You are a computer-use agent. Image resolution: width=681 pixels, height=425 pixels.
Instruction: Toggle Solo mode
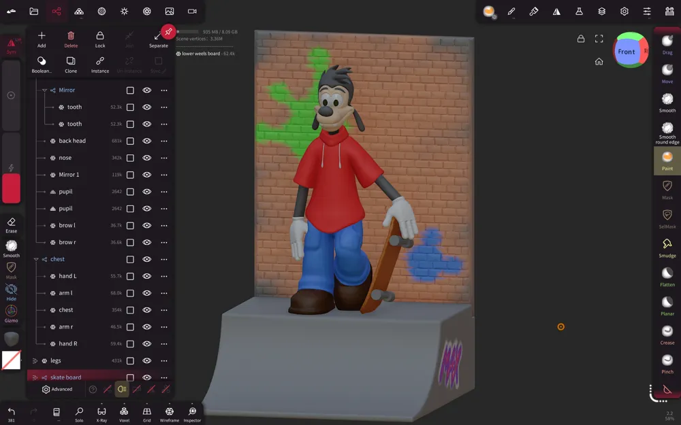coord(79,413)
